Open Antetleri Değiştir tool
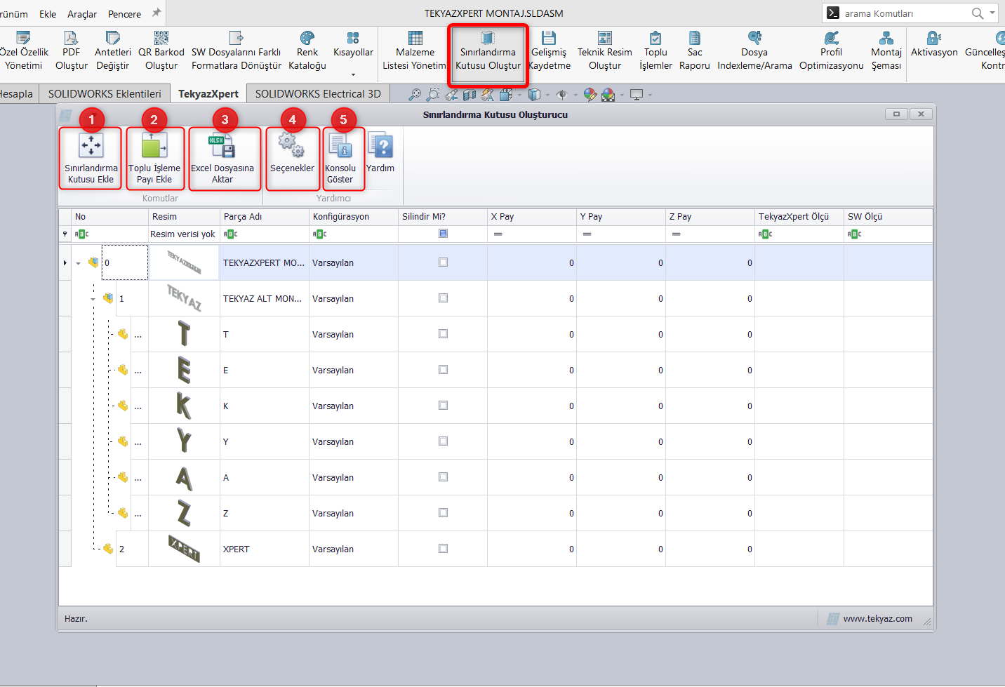Screen dimensions: 1005x687 click(112, 51)
